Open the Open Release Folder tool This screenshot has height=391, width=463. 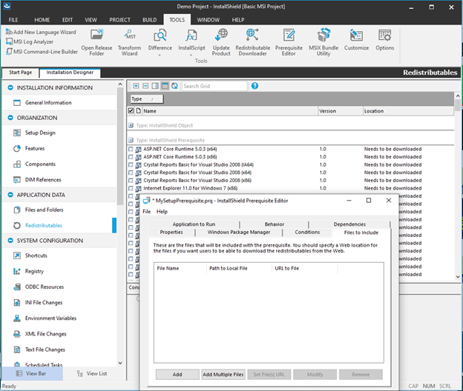point(96,42)
